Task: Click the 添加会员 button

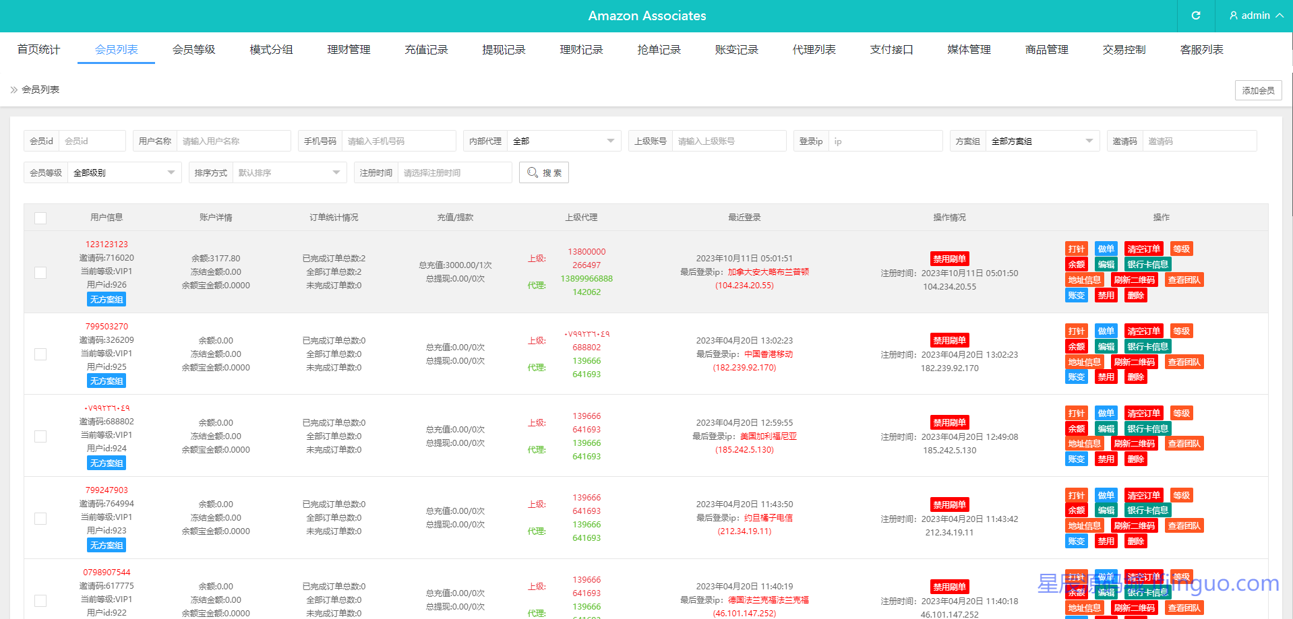Action: [x=1258, y=90]
